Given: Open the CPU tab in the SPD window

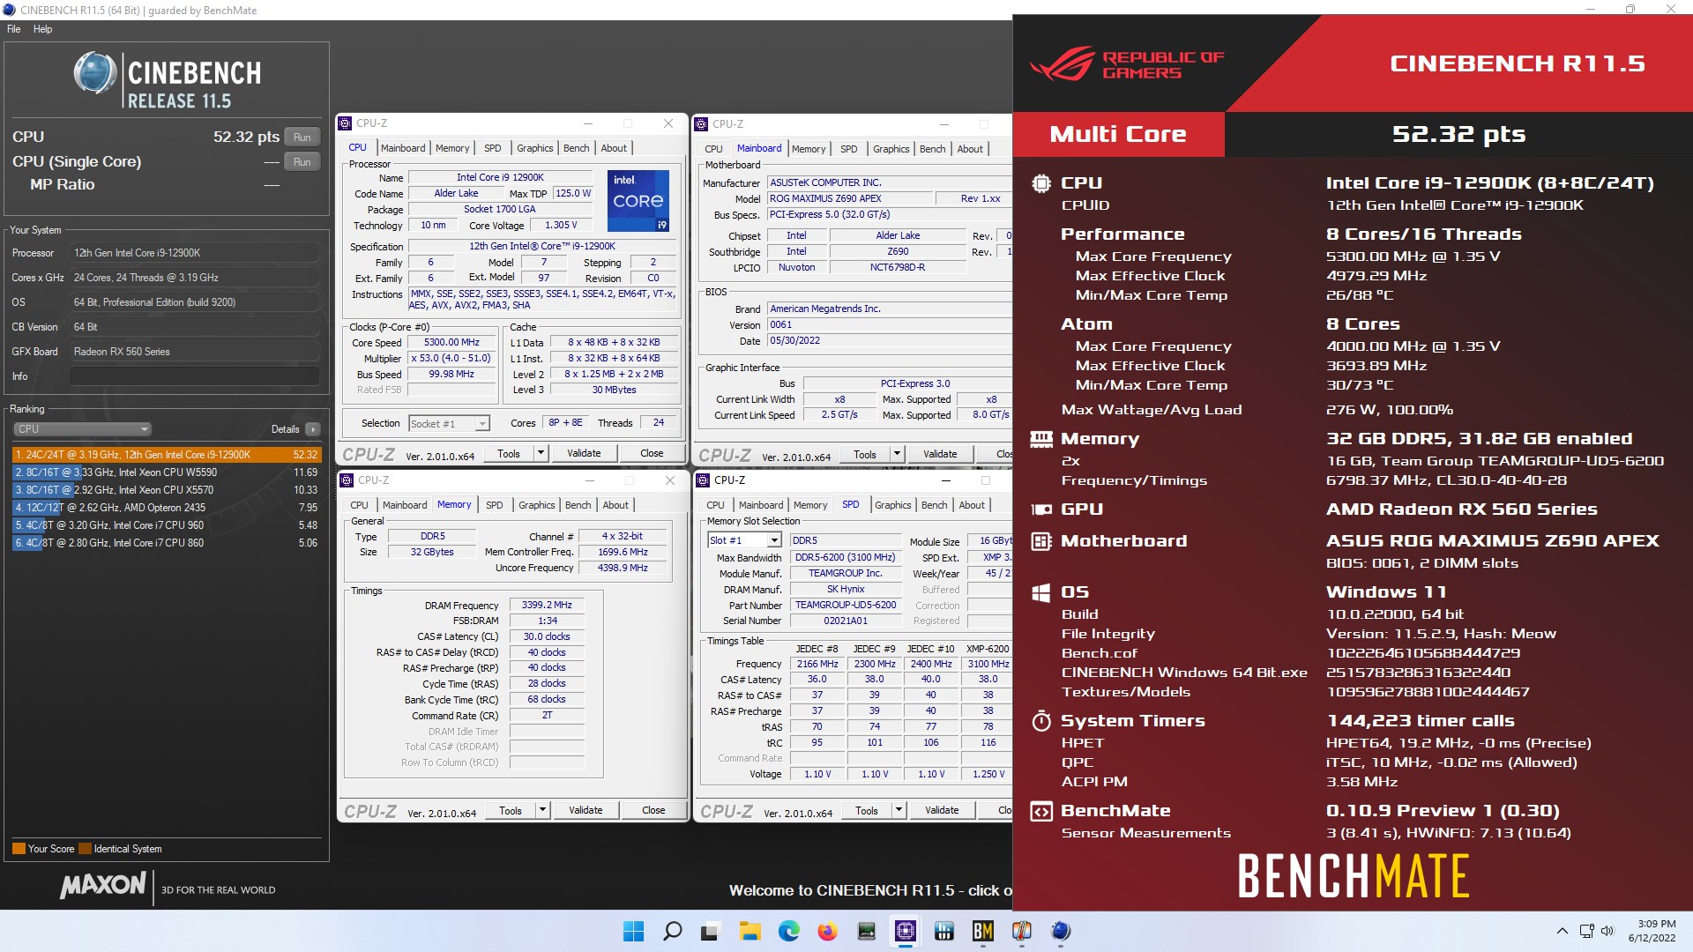Looking at the screenshot, I should (715, 505).
